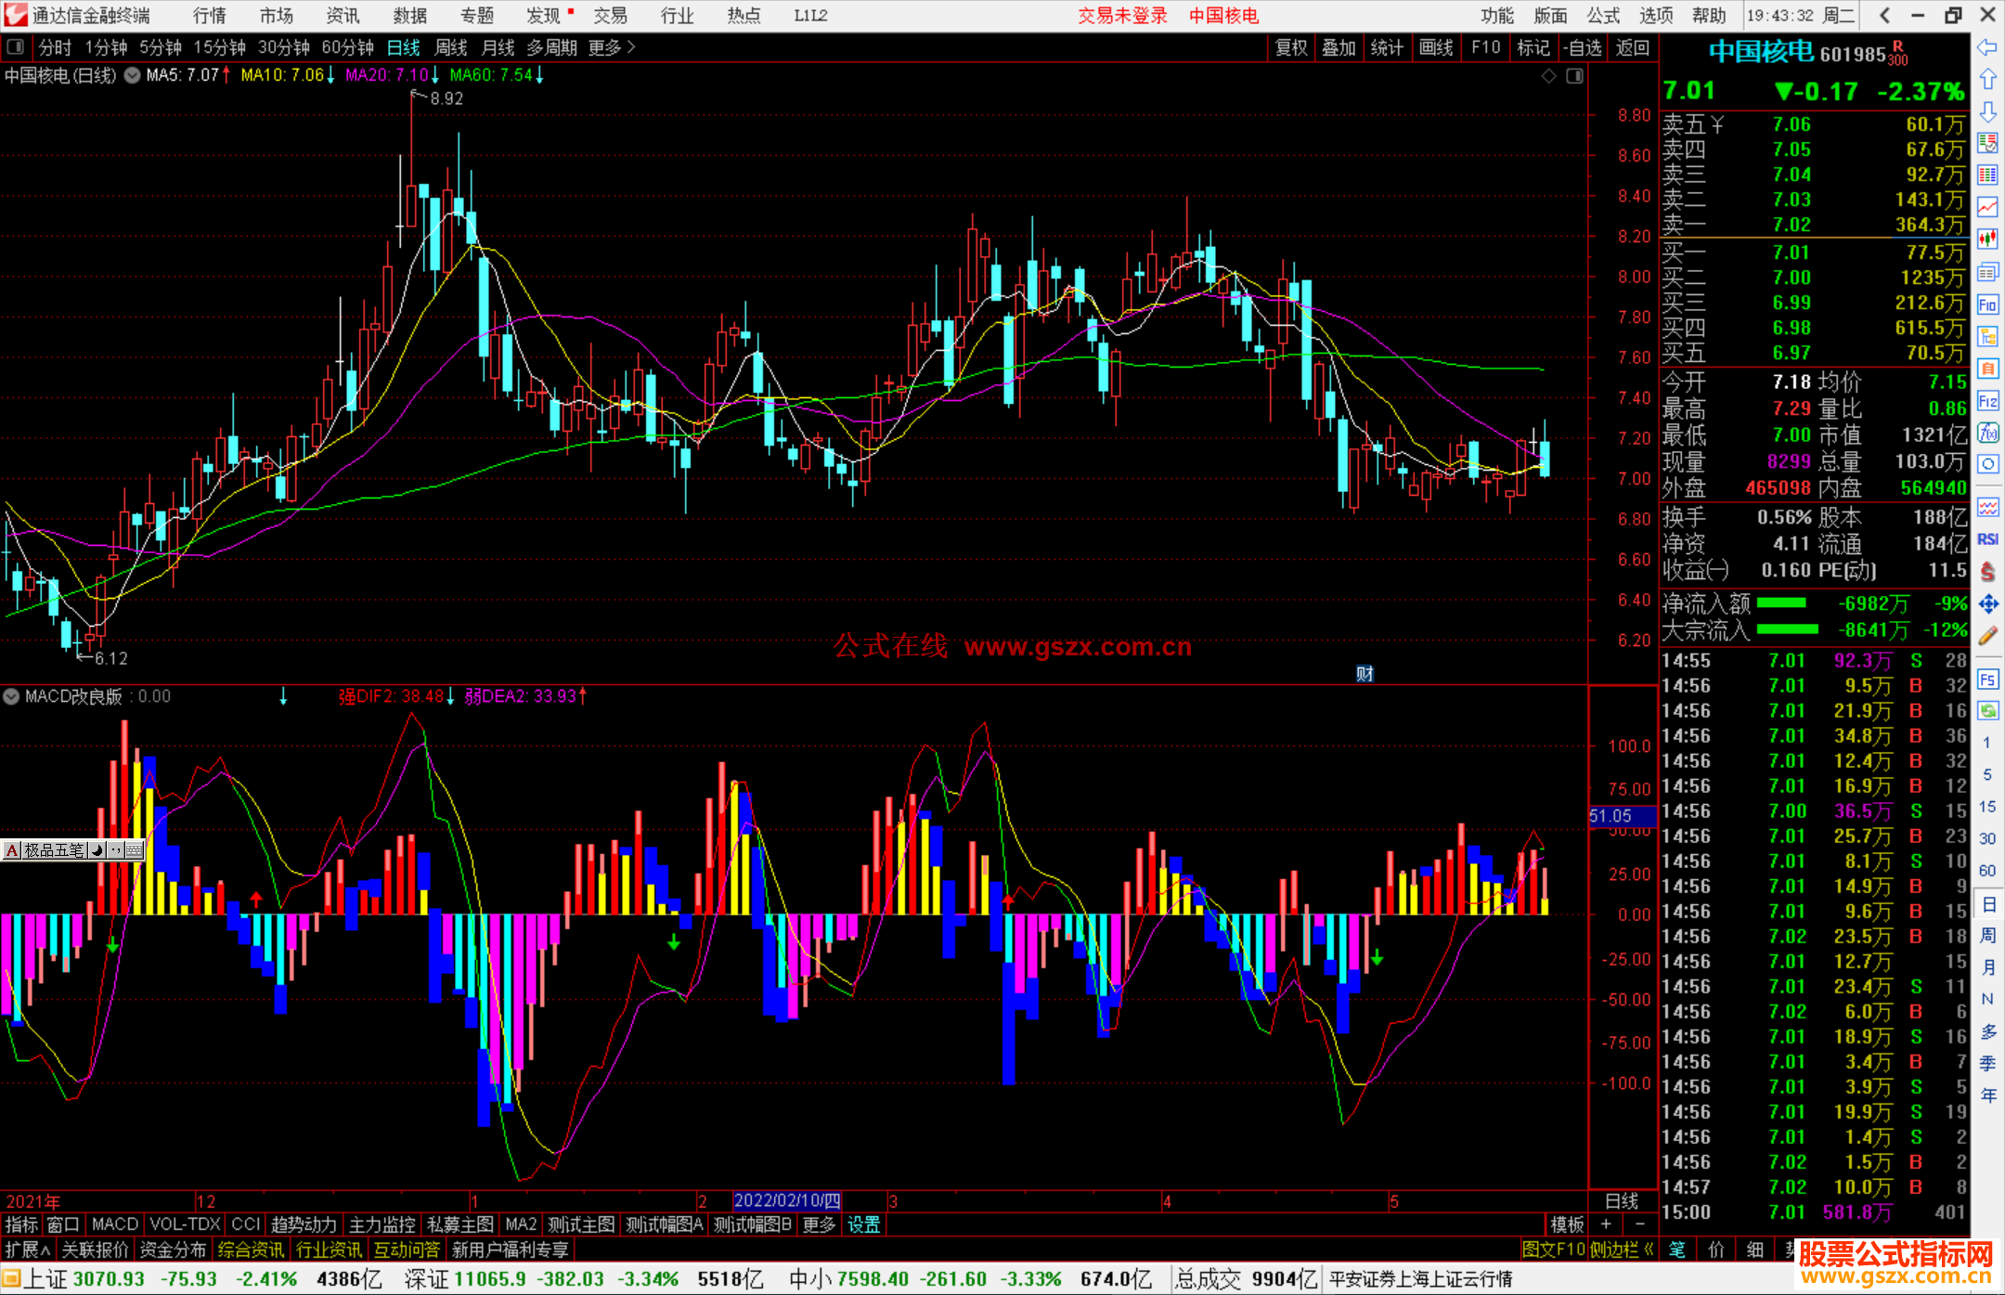Select the 月线 monthly period

click(498, 47)
